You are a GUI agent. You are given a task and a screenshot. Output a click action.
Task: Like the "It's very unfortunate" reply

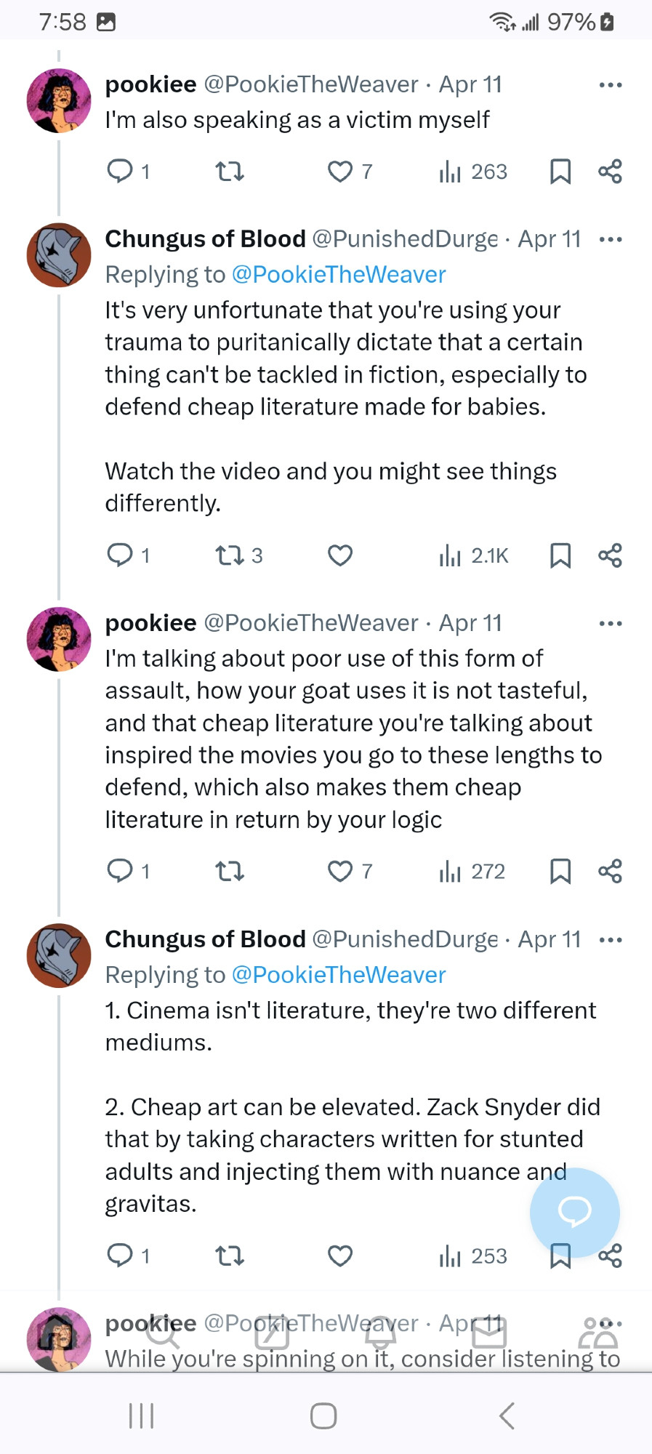pos(339,555)
